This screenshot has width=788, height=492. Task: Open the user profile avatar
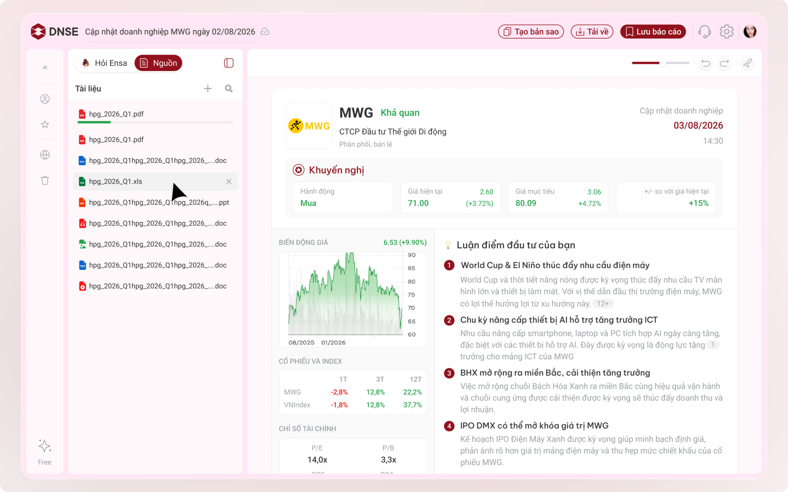point(750,32)
